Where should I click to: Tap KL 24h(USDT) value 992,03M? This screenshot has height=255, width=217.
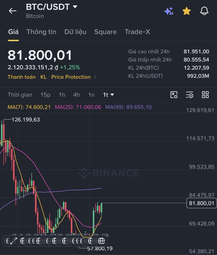(x=198, y=76)
